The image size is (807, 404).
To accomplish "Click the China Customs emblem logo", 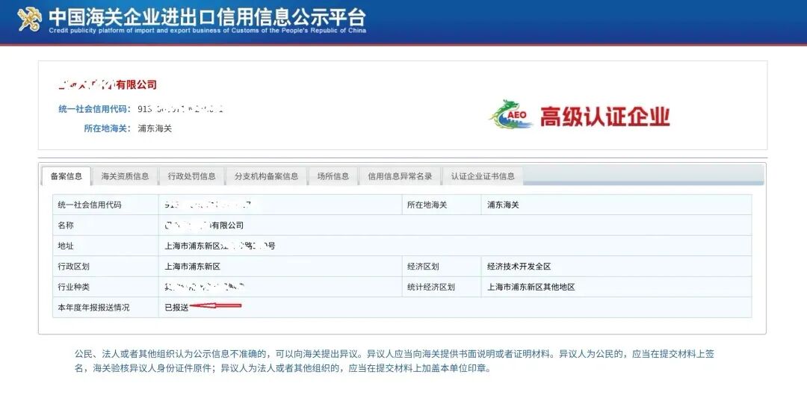I will click(29, 19).
